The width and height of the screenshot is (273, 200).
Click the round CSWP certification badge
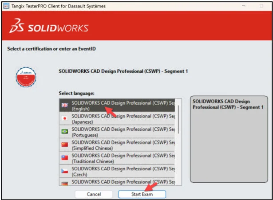point(25,76)
